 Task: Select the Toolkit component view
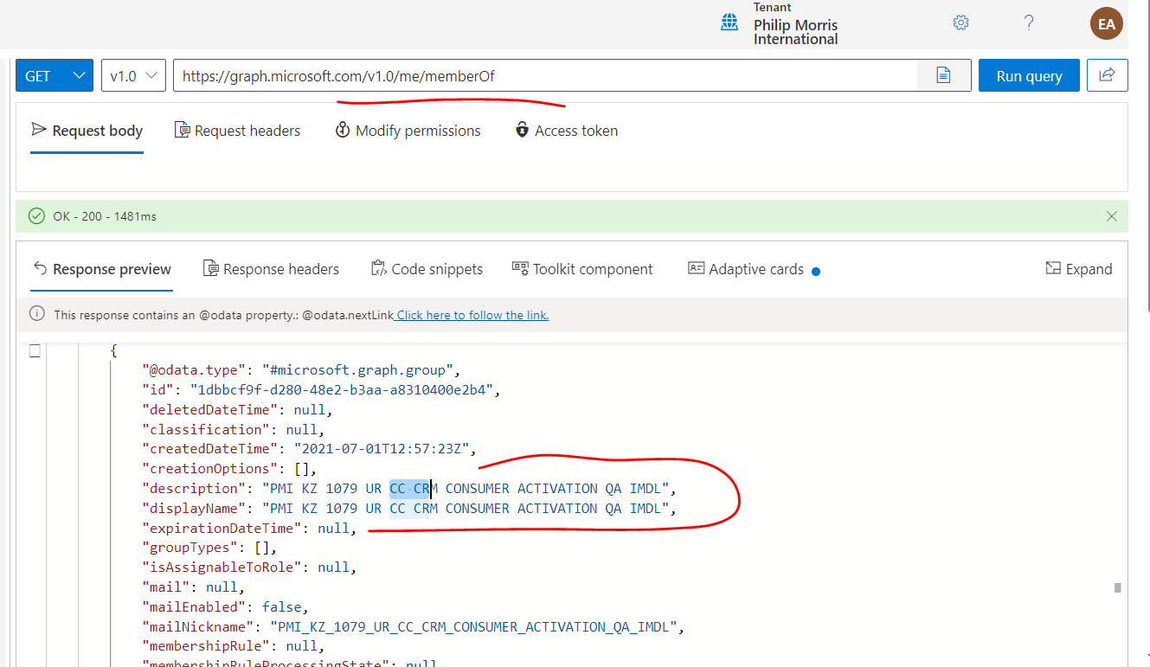(582, 269)
